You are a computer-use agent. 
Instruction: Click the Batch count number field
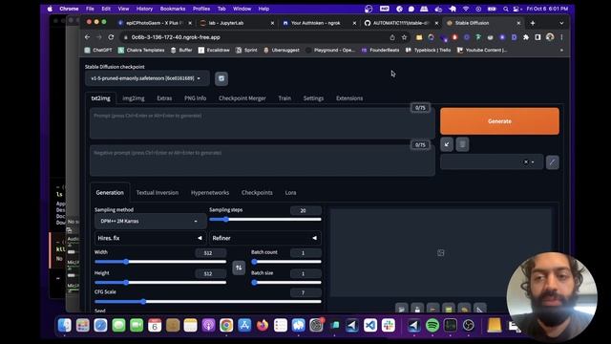(x=305, y=252)
